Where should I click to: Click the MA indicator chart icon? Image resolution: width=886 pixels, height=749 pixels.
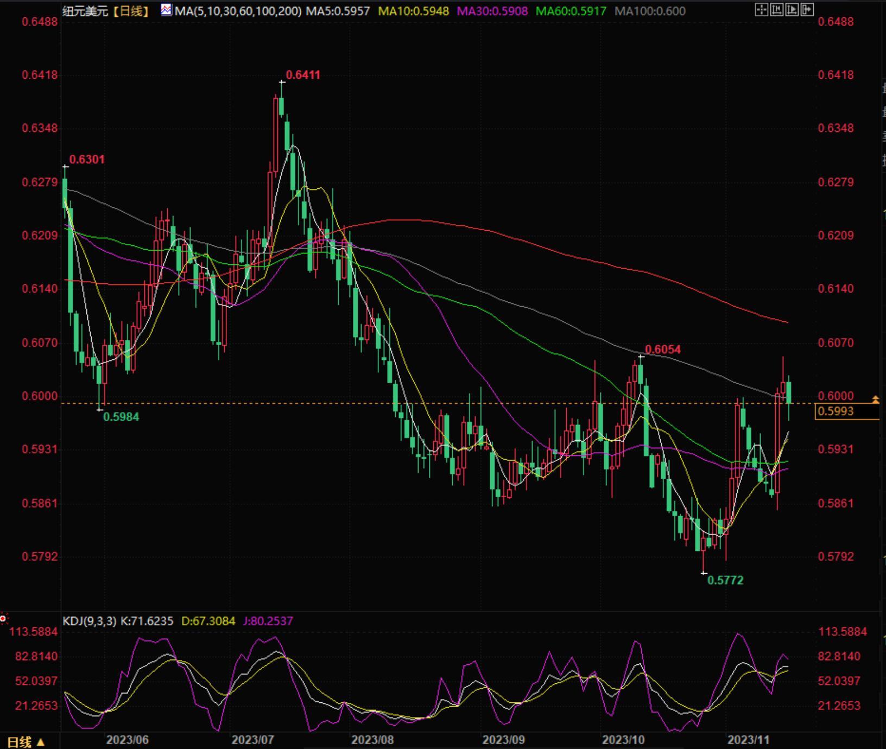click(x=166, y=10)
